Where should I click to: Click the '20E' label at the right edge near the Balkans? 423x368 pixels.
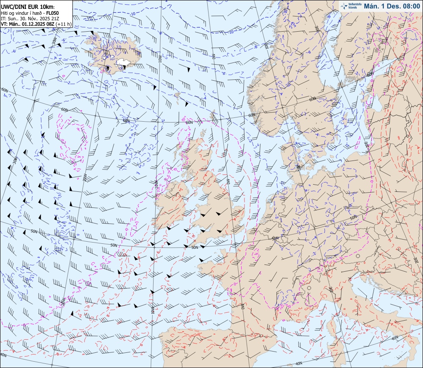click(x=417, y=260)
